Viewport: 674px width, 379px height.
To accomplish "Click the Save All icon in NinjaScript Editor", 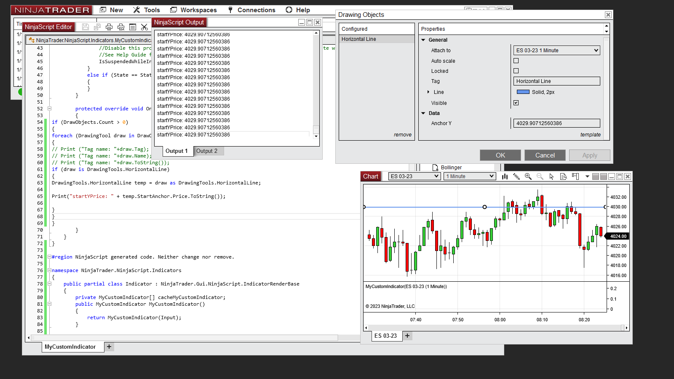I will (97, 27).
